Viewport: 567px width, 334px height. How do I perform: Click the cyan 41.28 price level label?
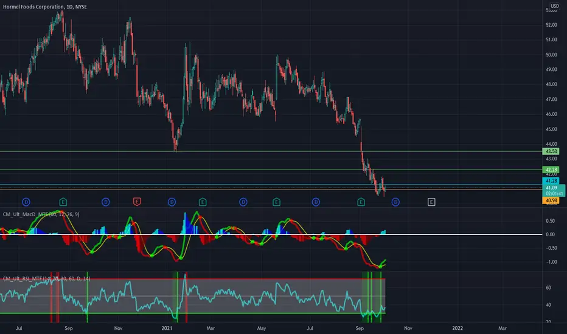click(x=551, y=181)
